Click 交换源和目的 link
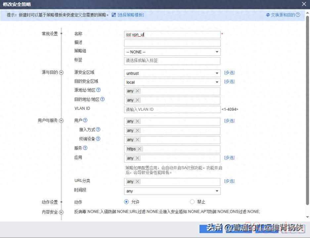 point(281,15)
